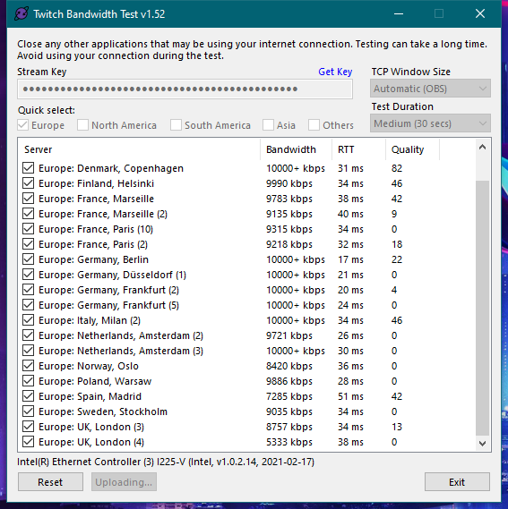This screenshot has width=508, height=509.
Task: Click the Exit button
Action: 457,482
